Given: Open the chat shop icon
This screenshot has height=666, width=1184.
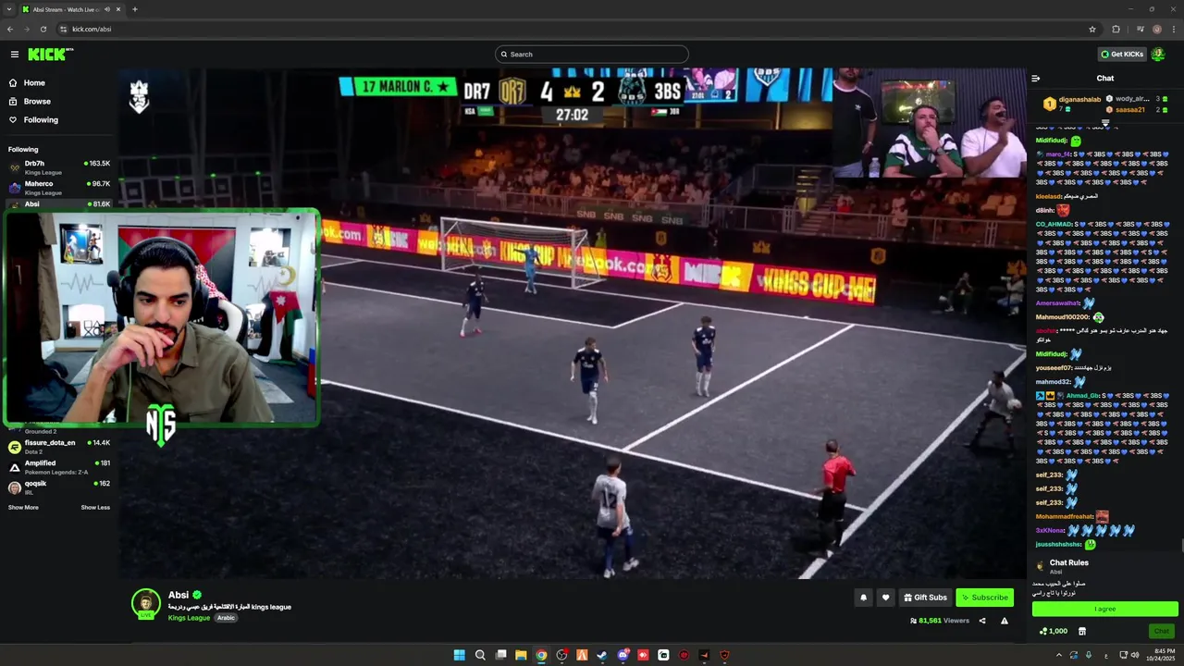Looking at the screenshot, I should (1082, 631).
